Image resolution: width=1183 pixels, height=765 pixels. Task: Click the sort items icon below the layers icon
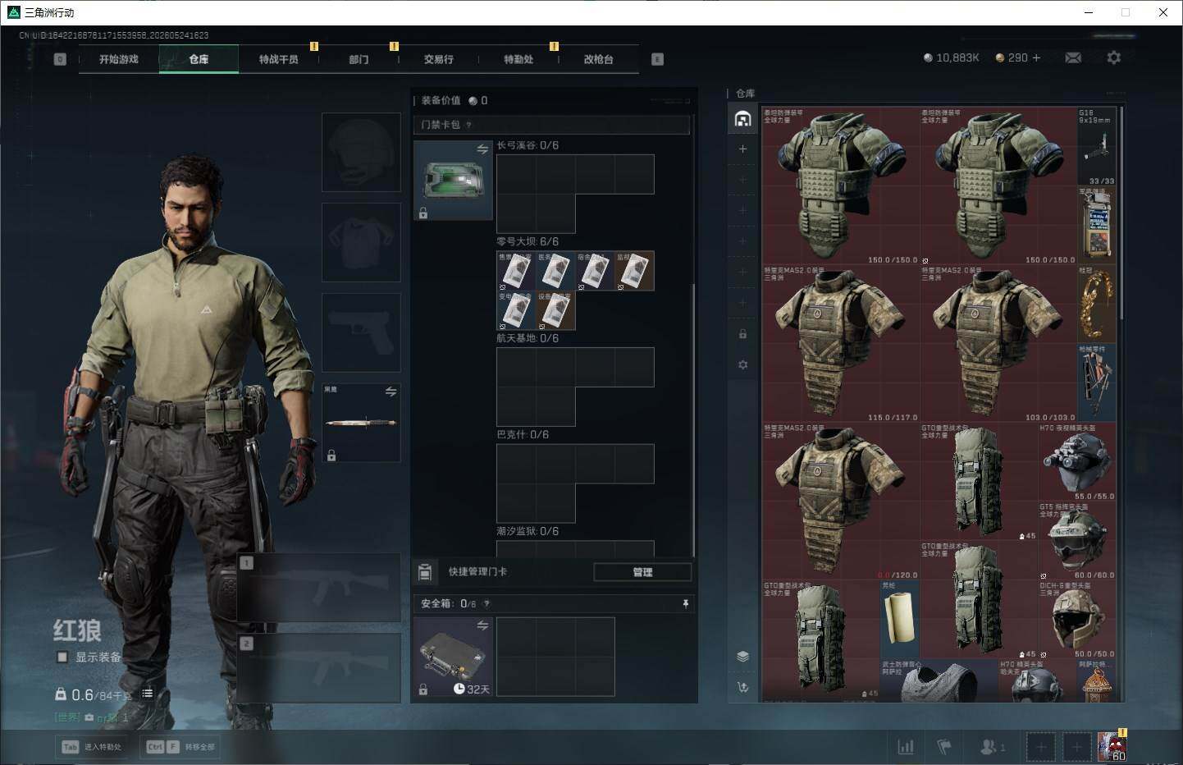pos(742,687)
